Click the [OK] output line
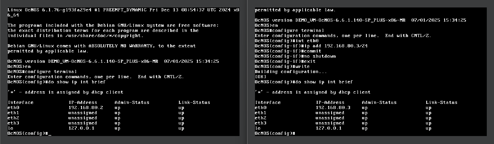 tap(260, 77)
